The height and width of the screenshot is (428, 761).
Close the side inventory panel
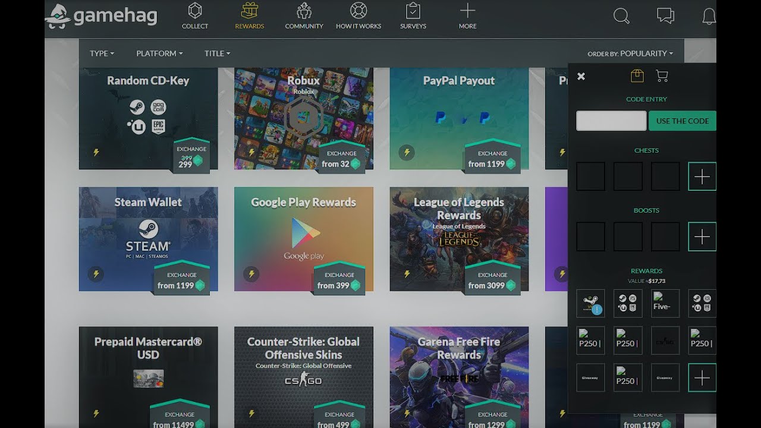(581, 76)
